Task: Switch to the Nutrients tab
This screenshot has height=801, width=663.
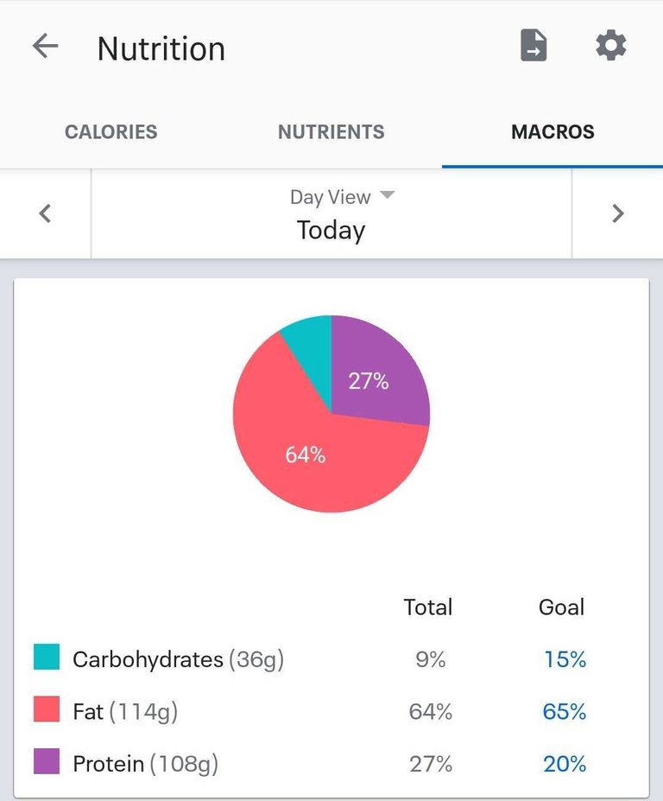Action: click(331, 132)
